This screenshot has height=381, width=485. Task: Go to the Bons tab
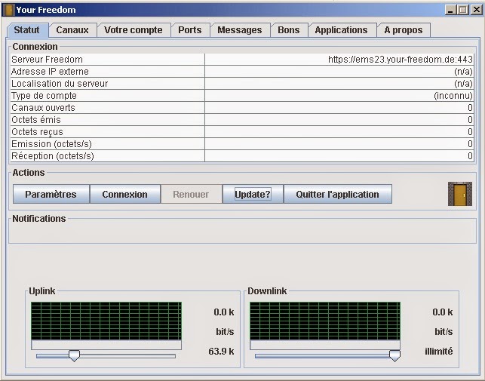[289, 30]
